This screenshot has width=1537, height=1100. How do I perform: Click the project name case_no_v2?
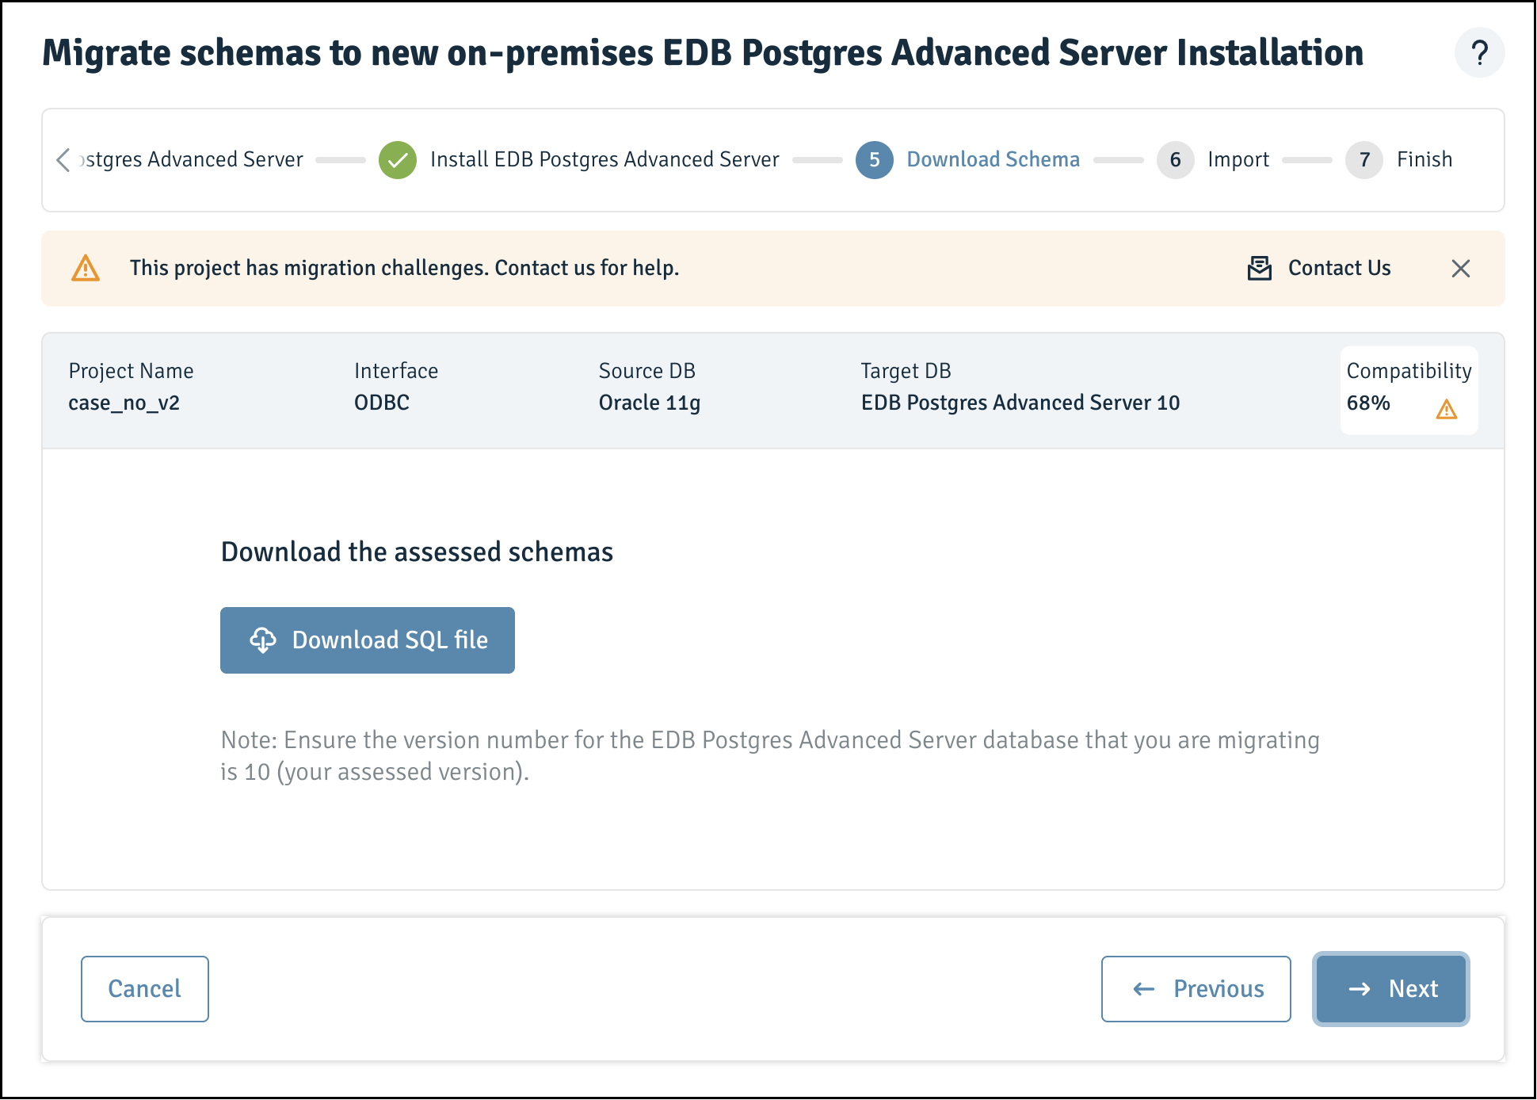[124, 403]
